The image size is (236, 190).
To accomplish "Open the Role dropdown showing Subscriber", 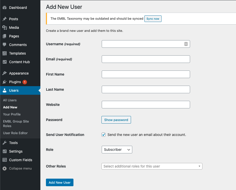I will pyautogui.click(x=117, y=150).
